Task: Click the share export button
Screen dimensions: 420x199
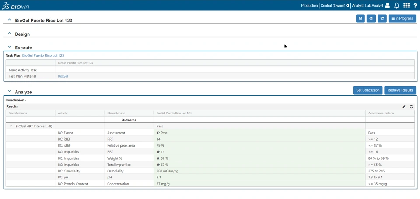Action: (x=382, y=18)
